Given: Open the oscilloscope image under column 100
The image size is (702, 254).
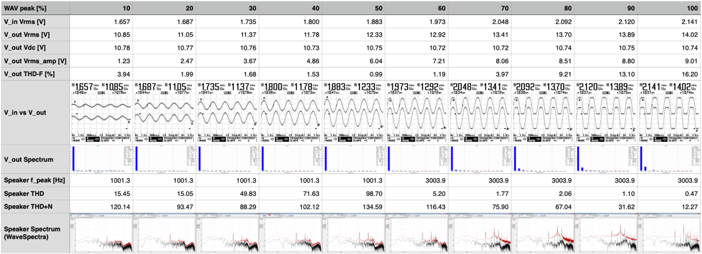Looking at the screenshot, I should pyautogui.click(x=670, y=112).
